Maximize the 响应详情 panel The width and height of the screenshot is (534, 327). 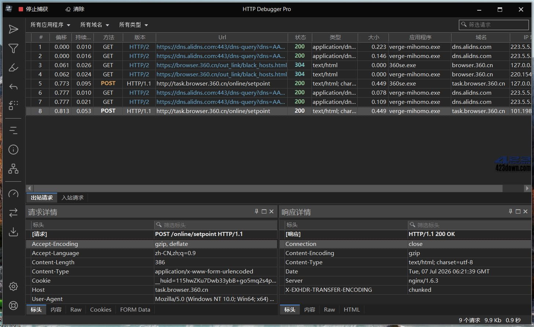(518, 211)
